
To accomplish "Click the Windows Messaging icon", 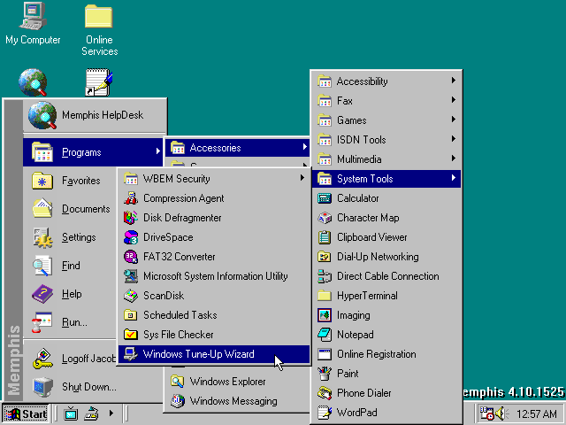I will [x=177, y=401].
